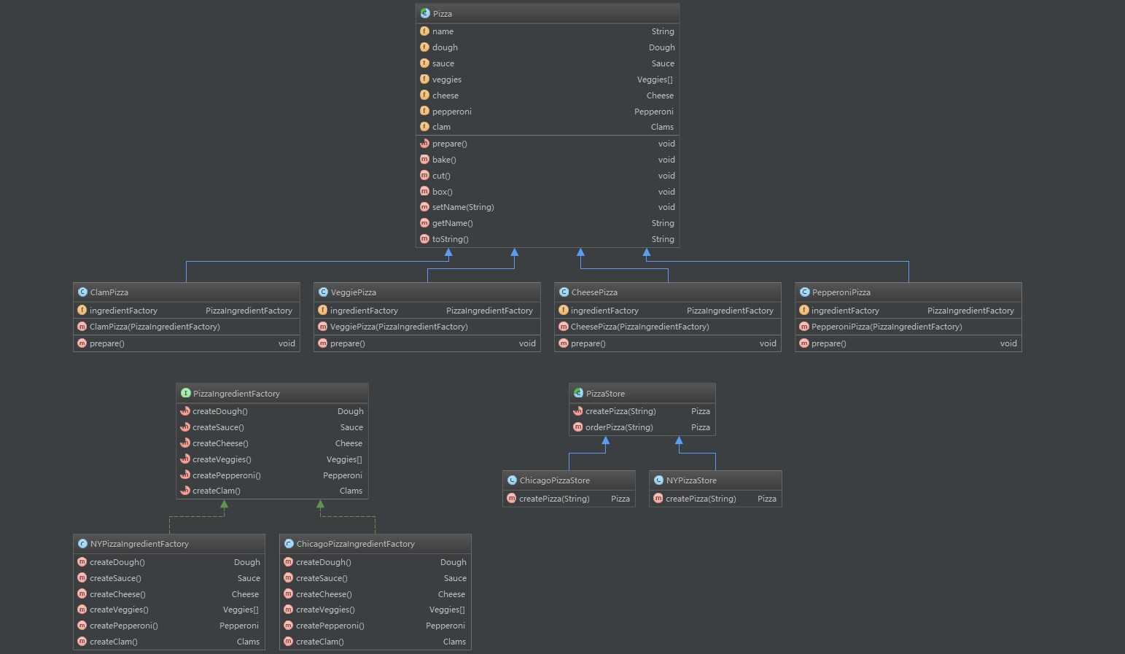The image size is (1125, 654).
Task: Click the method icon next to bake()
Action: (424, 160)
